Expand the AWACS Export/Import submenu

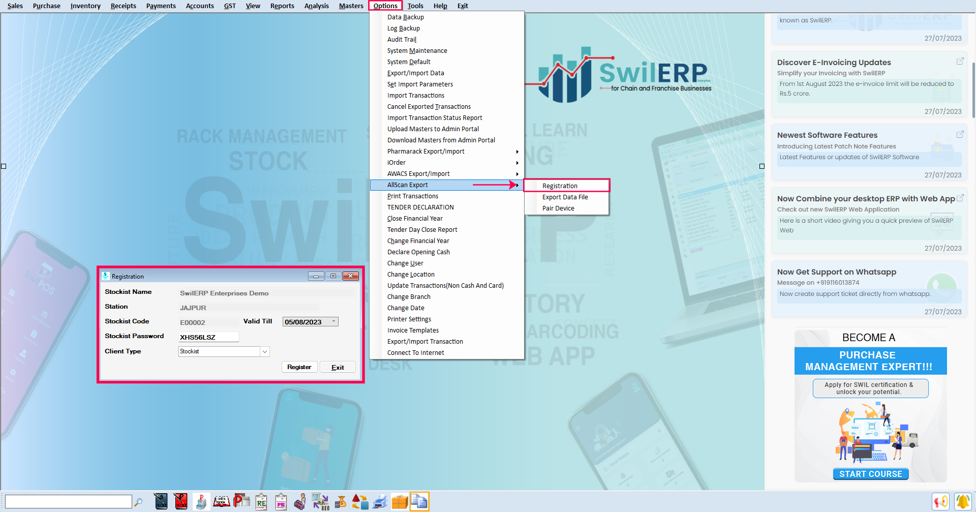[447, 173]
